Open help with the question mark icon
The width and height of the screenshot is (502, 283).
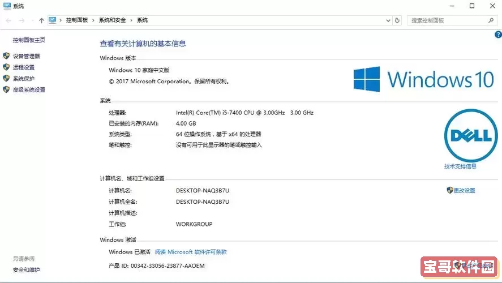click(498, 35)
